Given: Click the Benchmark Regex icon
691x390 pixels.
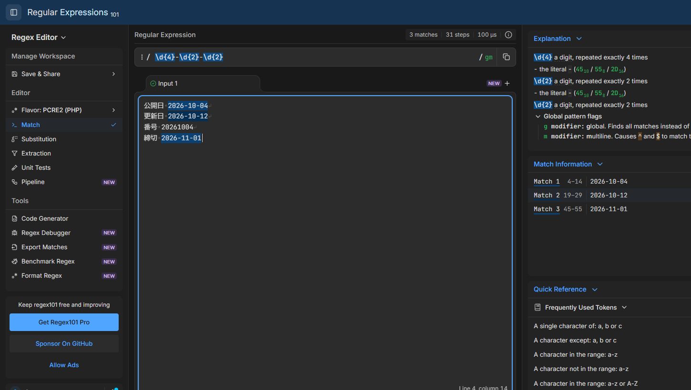Looking at the screenshot, I should [14, 262].
